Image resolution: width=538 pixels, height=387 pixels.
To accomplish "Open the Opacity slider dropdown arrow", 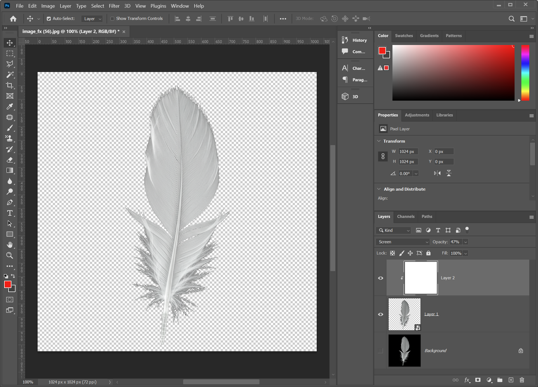I will pyautogui.click(x=466, y=242).
